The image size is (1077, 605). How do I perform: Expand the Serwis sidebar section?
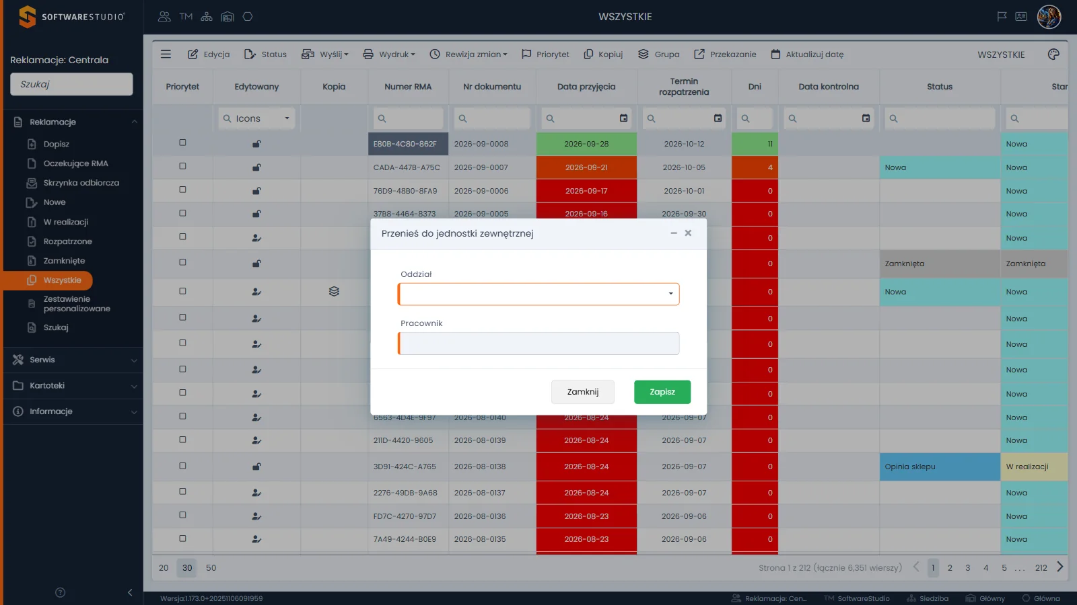coord(73,360)
